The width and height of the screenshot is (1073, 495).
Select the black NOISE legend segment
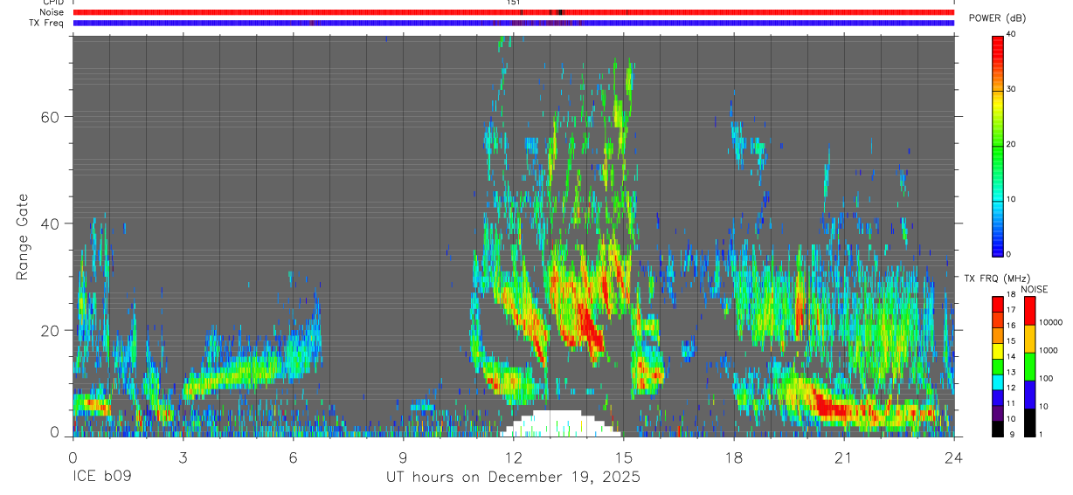[x=1029, y=422]
